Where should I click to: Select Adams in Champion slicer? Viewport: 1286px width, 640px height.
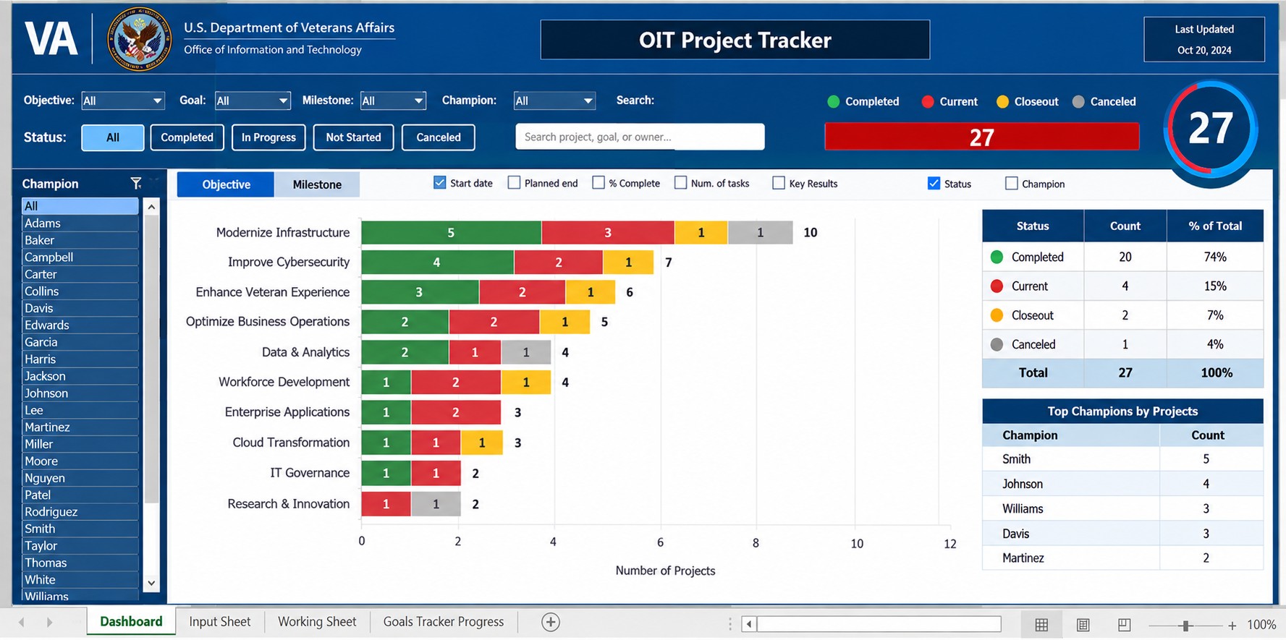tap(80, 223)
